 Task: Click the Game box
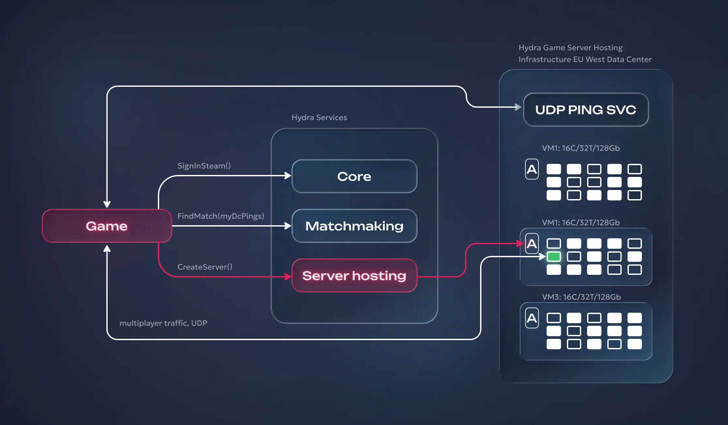pos(107,226)
